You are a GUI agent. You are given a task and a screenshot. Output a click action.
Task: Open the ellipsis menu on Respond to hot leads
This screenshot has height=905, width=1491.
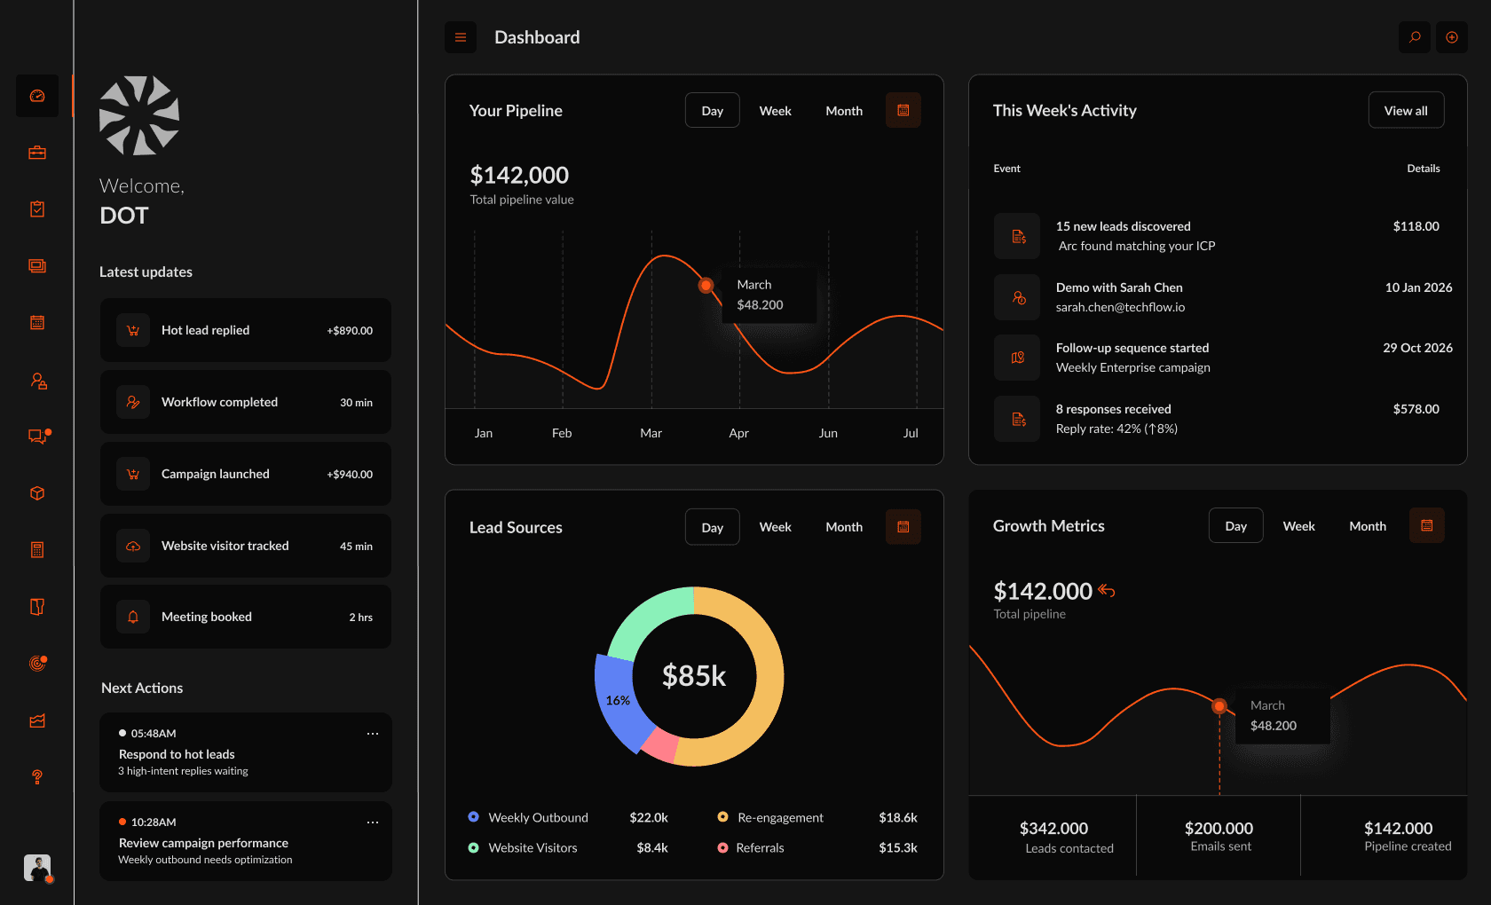click(x=373, y=733)
